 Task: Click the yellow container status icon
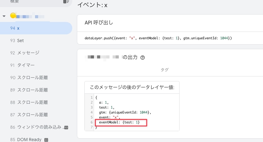(13, 15)
